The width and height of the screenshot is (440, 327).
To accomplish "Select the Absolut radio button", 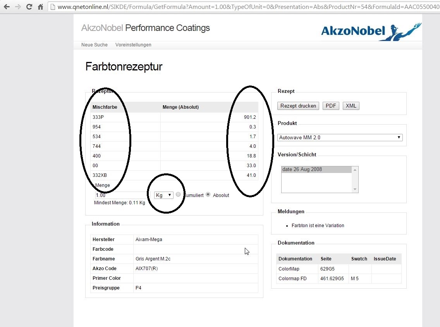I will [208, 195].
